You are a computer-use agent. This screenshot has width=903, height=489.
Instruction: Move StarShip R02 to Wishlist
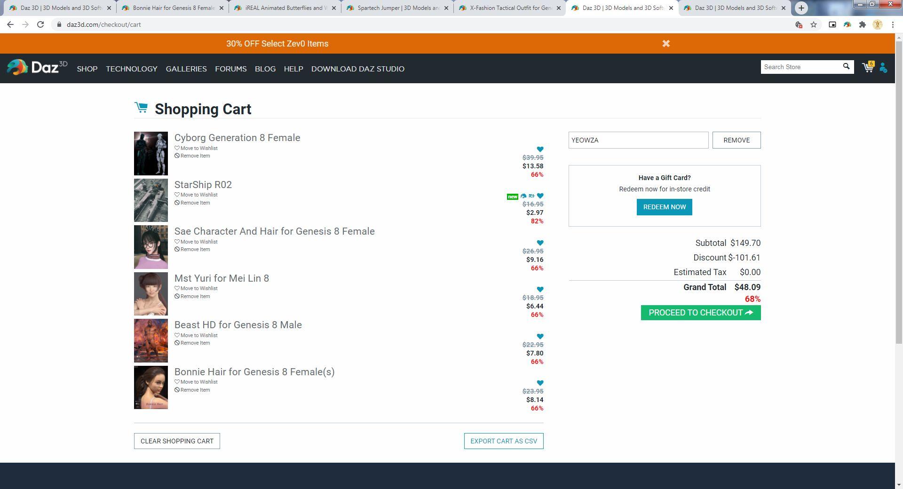(196, 195)
